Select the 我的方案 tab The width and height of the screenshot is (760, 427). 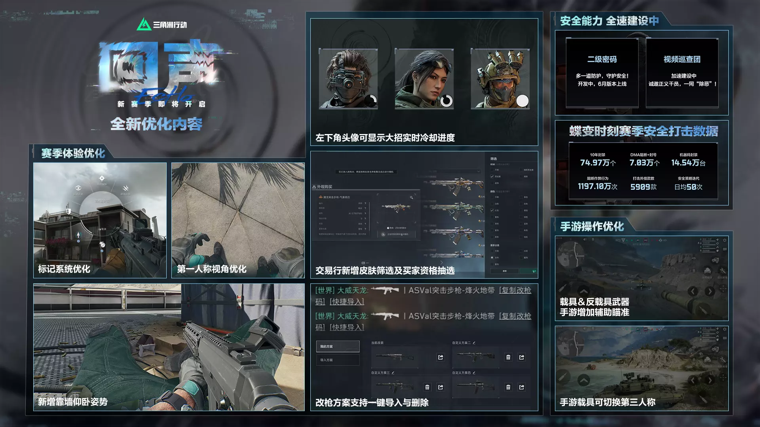[x=338, y=346]
